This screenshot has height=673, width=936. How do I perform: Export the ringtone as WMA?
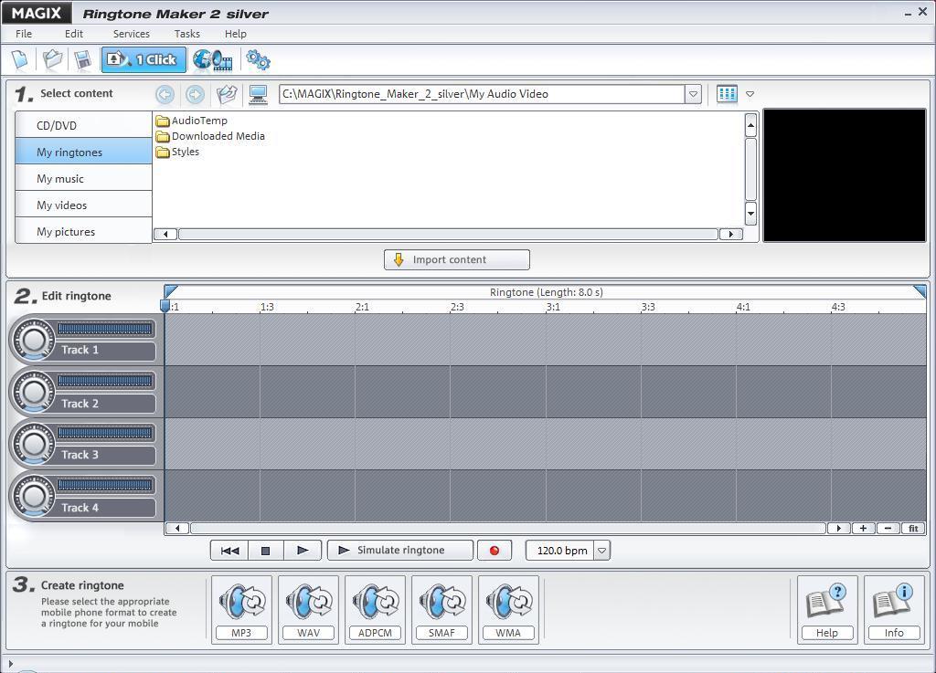(508, 608)
